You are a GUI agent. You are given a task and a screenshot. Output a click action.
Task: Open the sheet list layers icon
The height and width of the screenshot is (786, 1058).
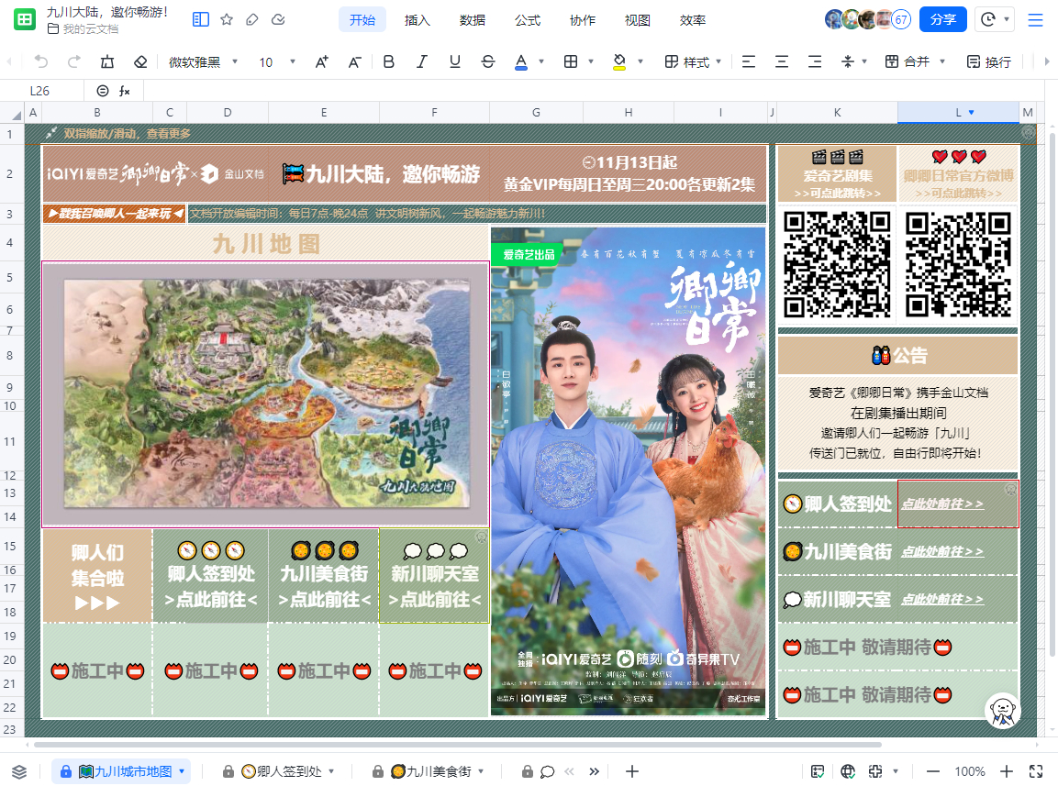19,771
